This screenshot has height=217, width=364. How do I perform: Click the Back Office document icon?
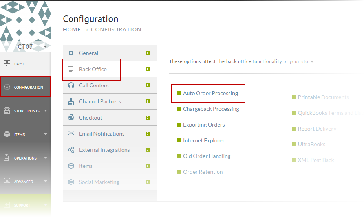[x=71, y=69]
